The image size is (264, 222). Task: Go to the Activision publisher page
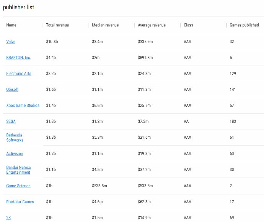(x=15, y=153)
